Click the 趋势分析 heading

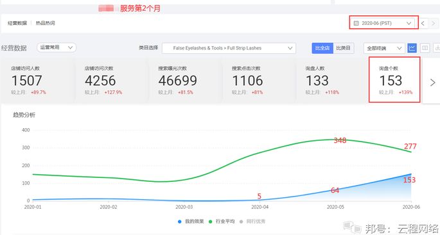pos(24,115)
